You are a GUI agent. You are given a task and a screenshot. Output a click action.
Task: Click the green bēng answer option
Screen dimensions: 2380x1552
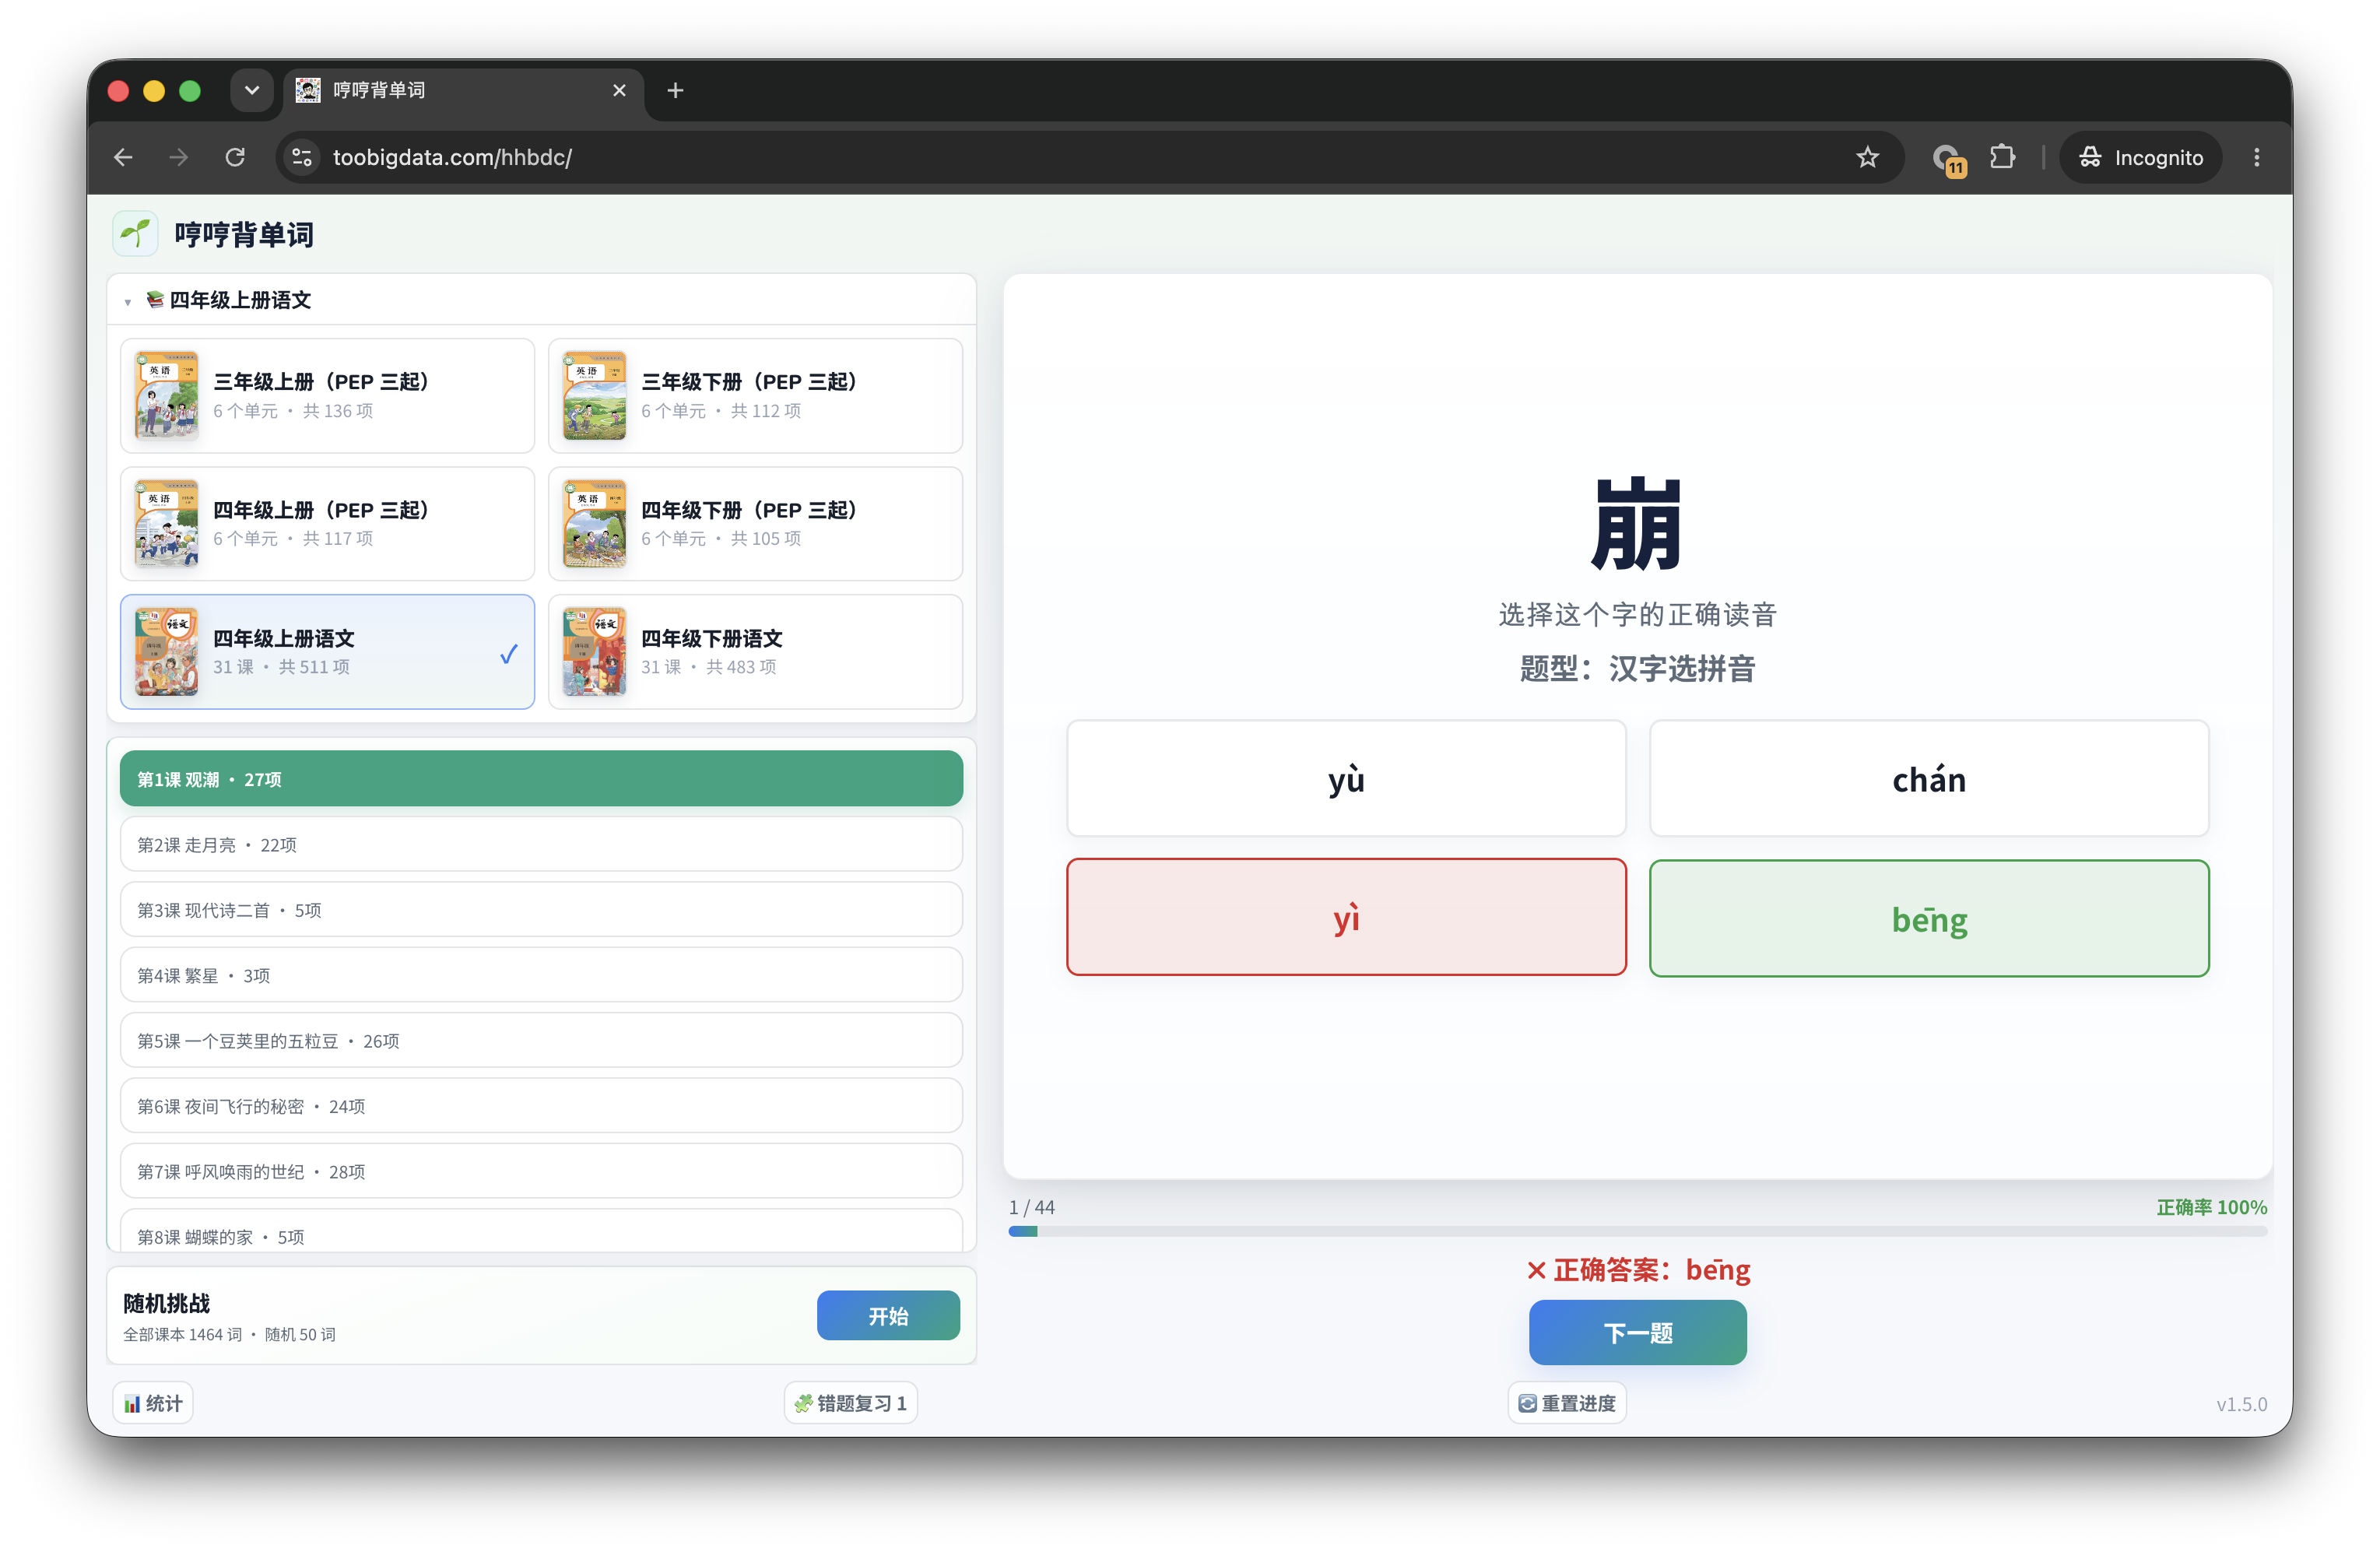tap(1929, 918)
